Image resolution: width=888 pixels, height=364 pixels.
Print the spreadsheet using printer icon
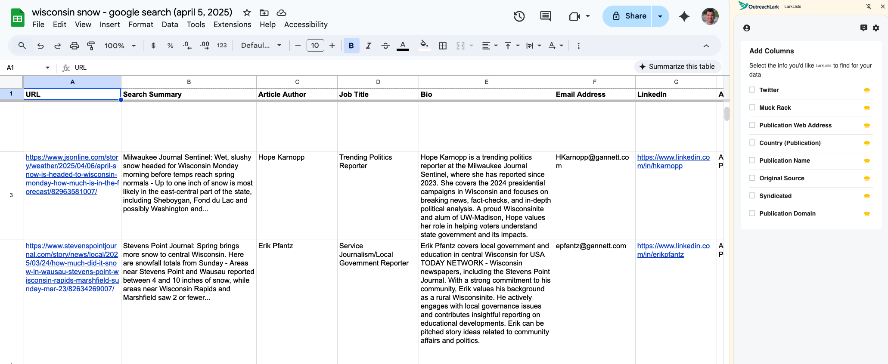pyautogui.click(x=75, y=46)
